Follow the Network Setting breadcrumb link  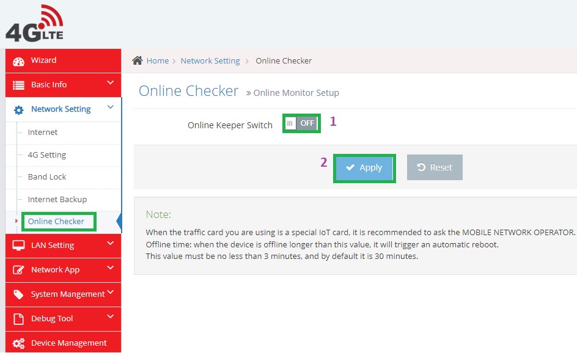click(x=210, y=61)
